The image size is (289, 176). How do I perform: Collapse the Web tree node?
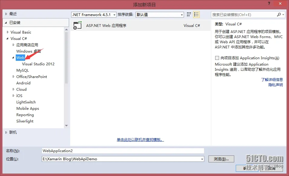[13, 58]
